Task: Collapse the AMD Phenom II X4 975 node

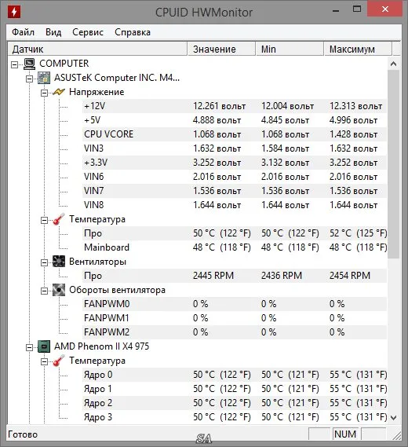Action: pyautogui.click(x=29, y=347)
